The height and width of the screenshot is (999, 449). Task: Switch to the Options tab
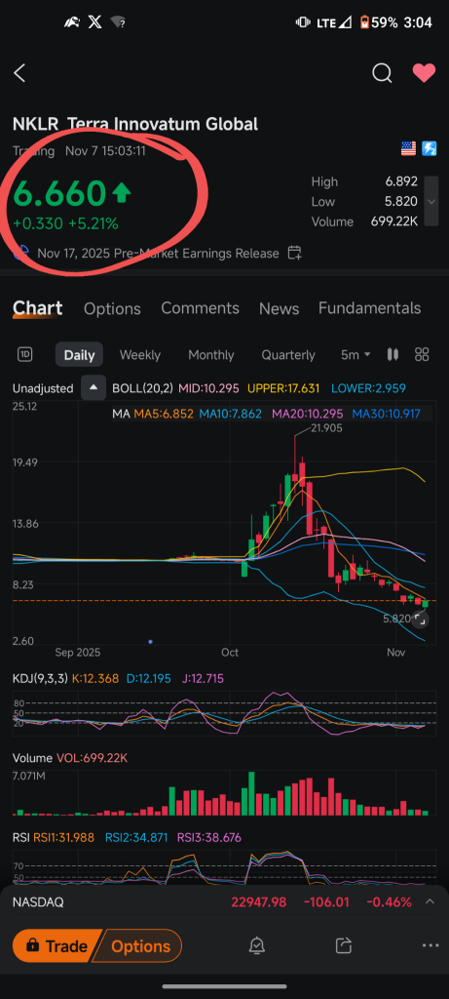[113, 308]
